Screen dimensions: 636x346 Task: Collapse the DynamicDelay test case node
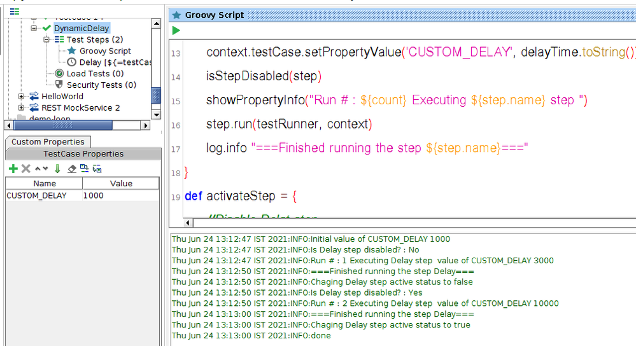pyautogui.click(x=34, y=28)
